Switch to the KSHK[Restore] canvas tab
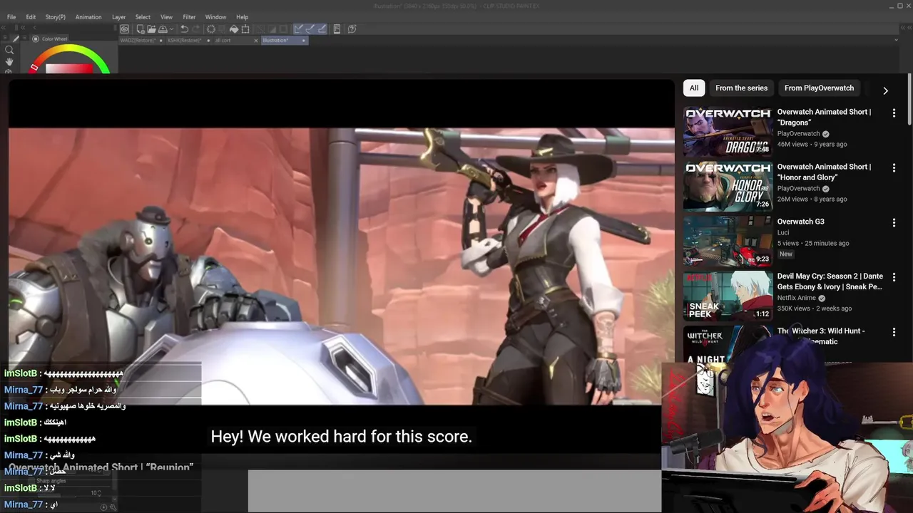Screen dimensions: 913x513 188,41
